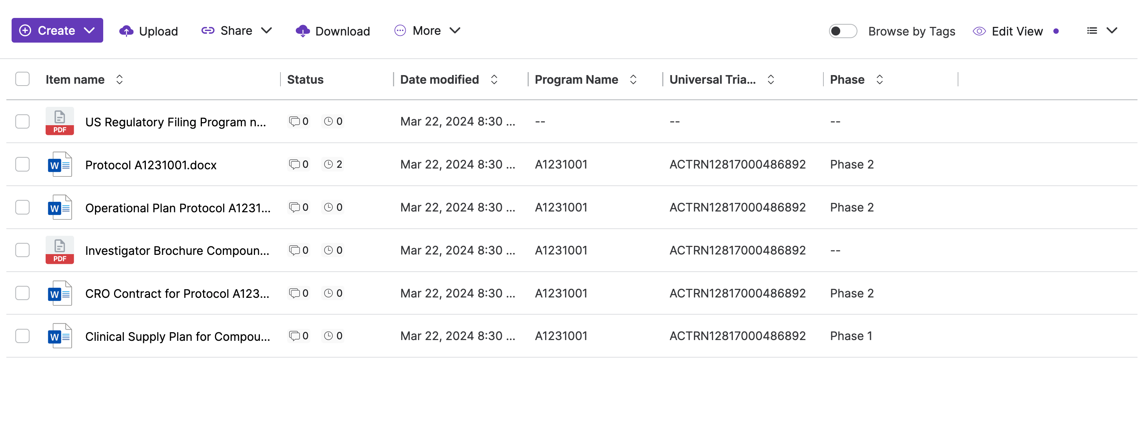Screen dimensions: 1139x426
Task: Sort by Phase column header
Action: pos(879,80)
